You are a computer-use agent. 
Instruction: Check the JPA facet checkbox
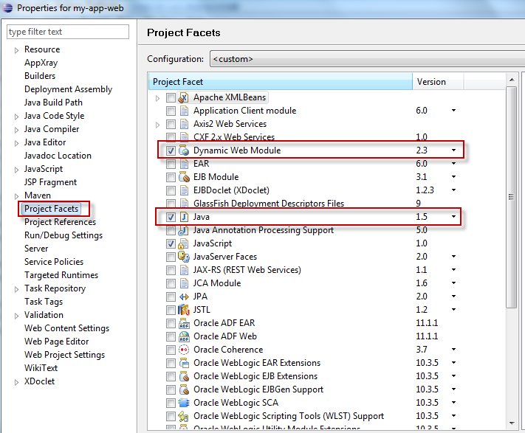171,297
